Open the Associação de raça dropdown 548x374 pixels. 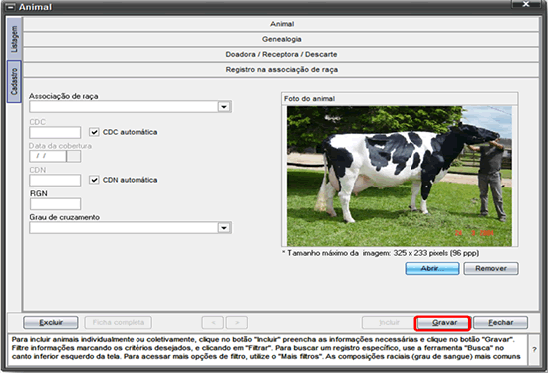(x=224, y=107)
